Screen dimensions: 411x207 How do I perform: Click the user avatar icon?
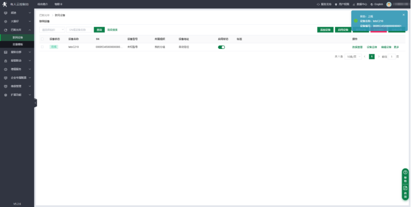389,4
